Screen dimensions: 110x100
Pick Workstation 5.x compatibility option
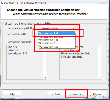coord(57,43)
